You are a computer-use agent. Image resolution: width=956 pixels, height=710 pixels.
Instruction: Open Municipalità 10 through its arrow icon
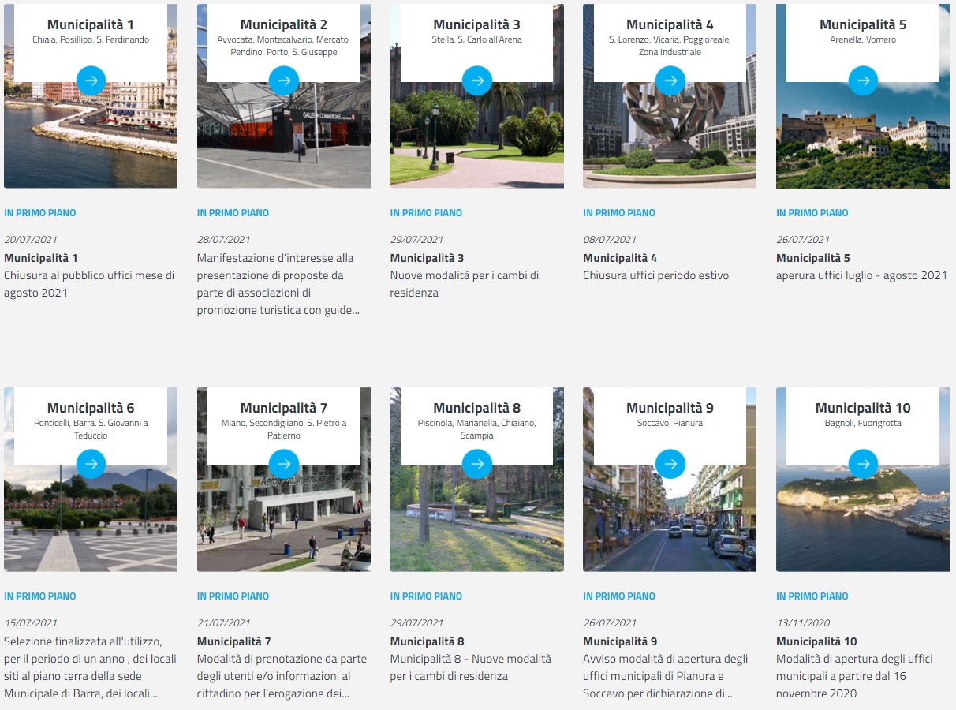pos(863,464)
